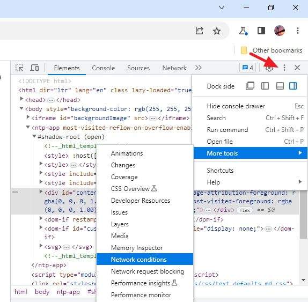Screen dimensions: 308x302
Task: Activate the inspect element picker tool
Action: tap(19, 68)
